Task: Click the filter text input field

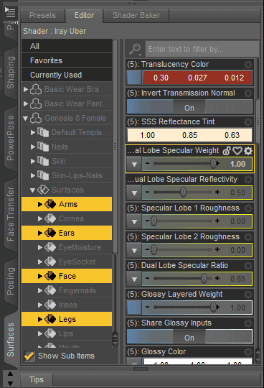Action: point(202,49)
